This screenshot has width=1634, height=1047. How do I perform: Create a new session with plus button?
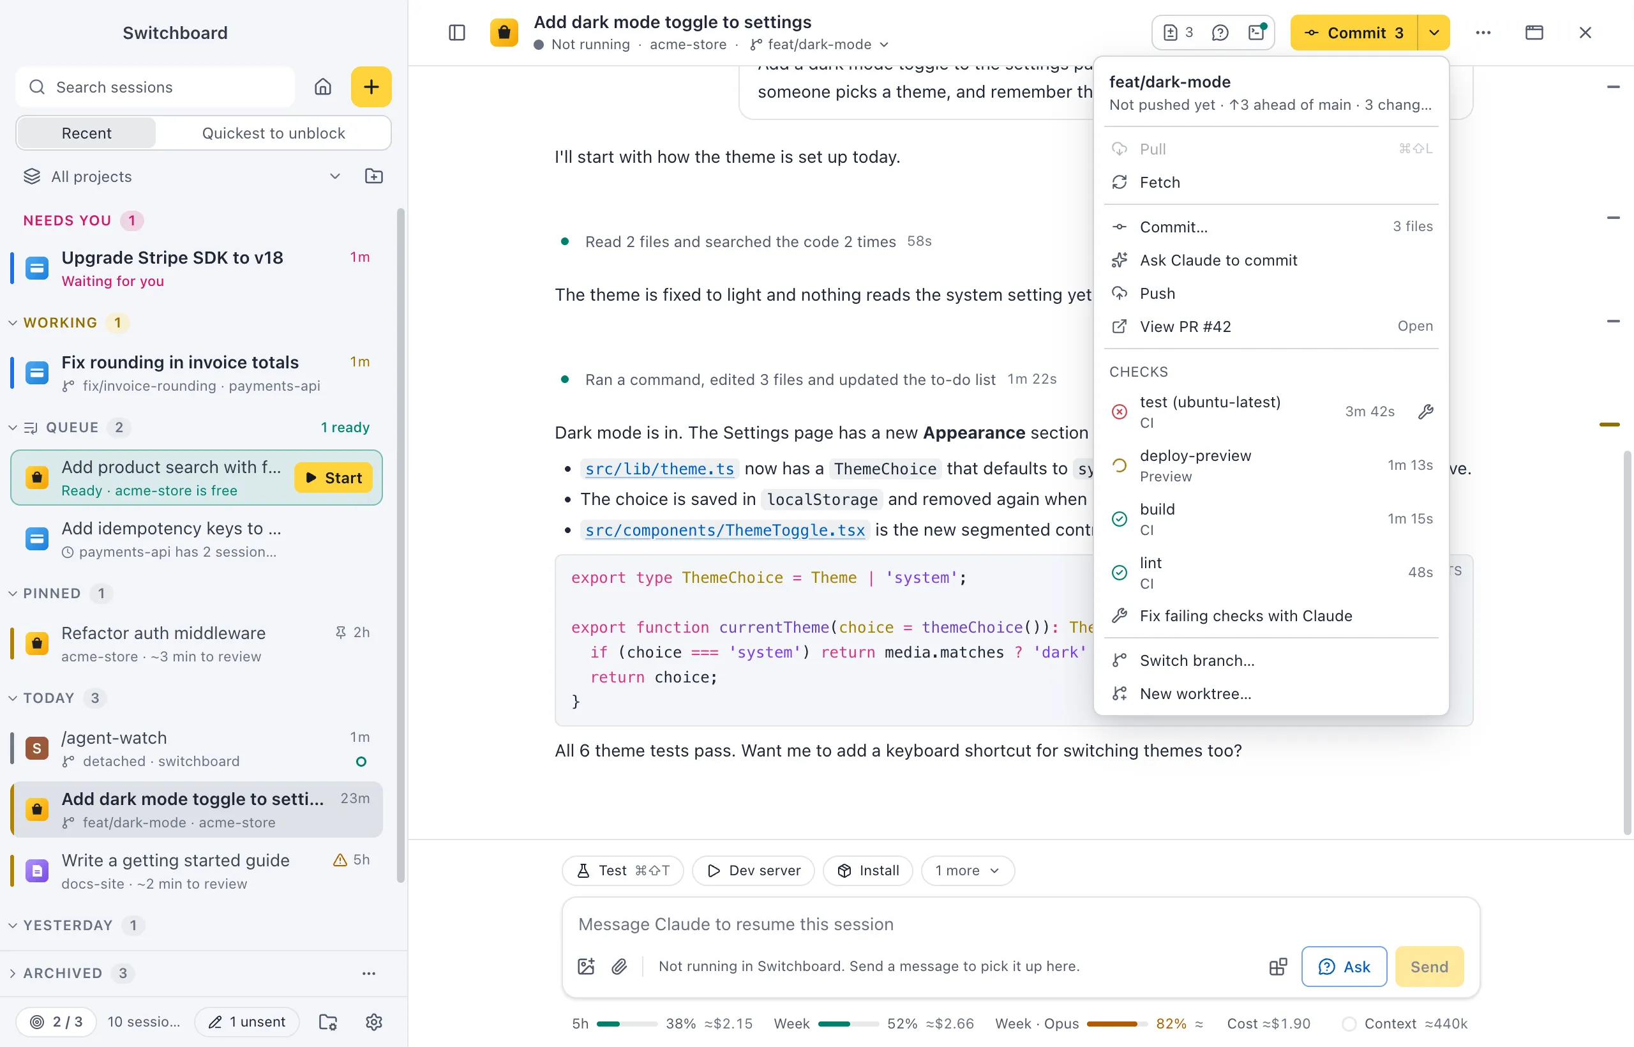point(371,87)
